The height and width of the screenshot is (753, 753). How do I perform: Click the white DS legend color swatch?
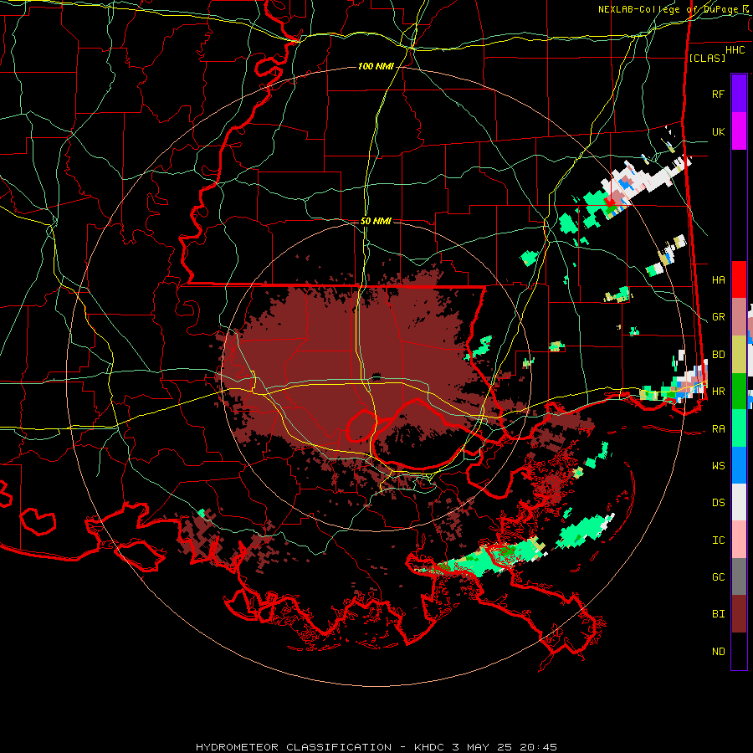point(739,502)
